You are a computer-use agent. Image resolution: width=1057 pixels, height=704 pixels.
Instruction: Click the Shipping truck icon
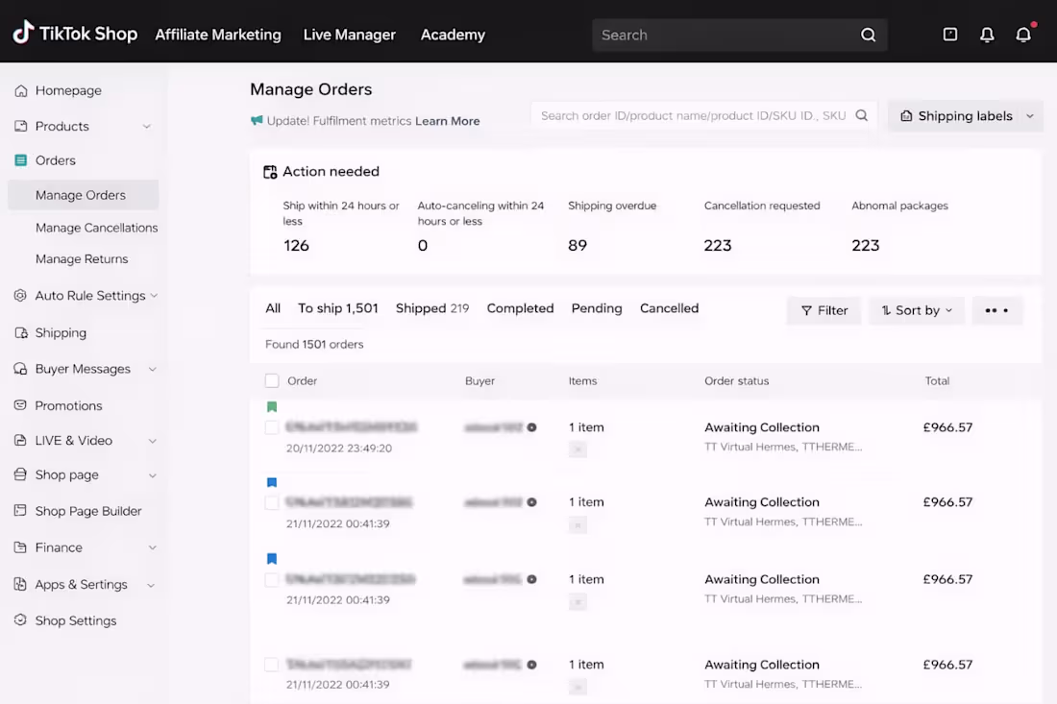[21, 333]
